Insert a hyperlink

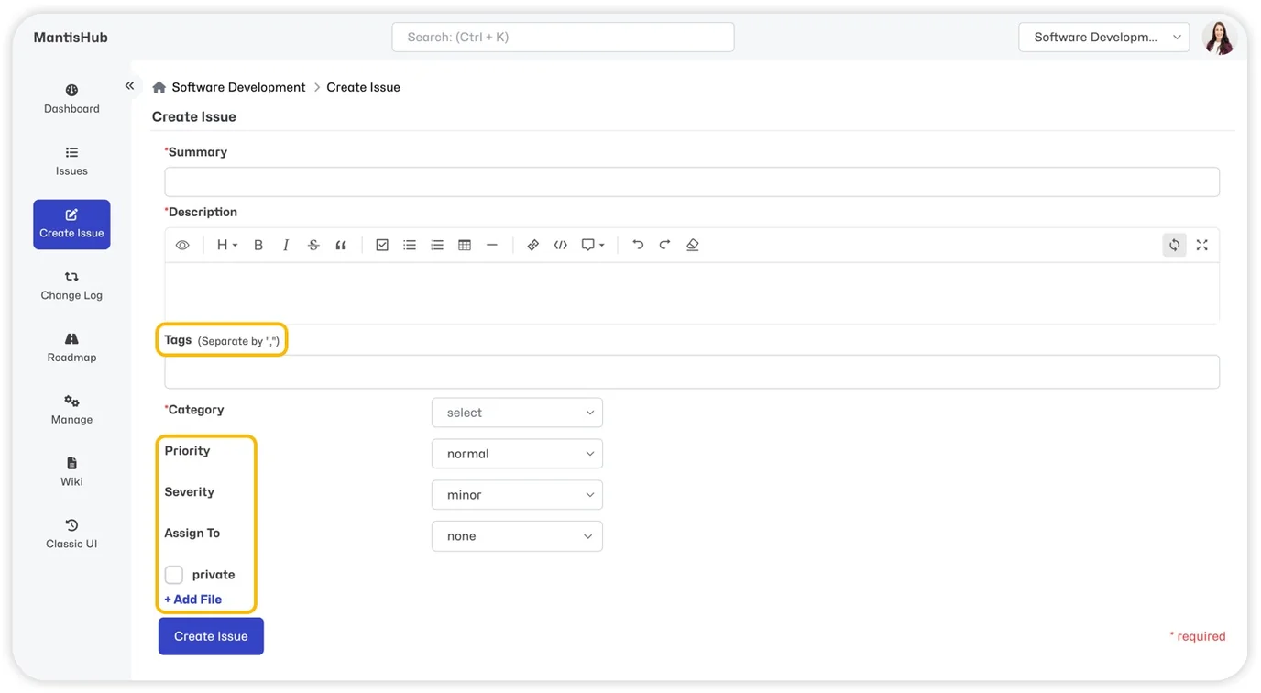(x=532, y=246)
